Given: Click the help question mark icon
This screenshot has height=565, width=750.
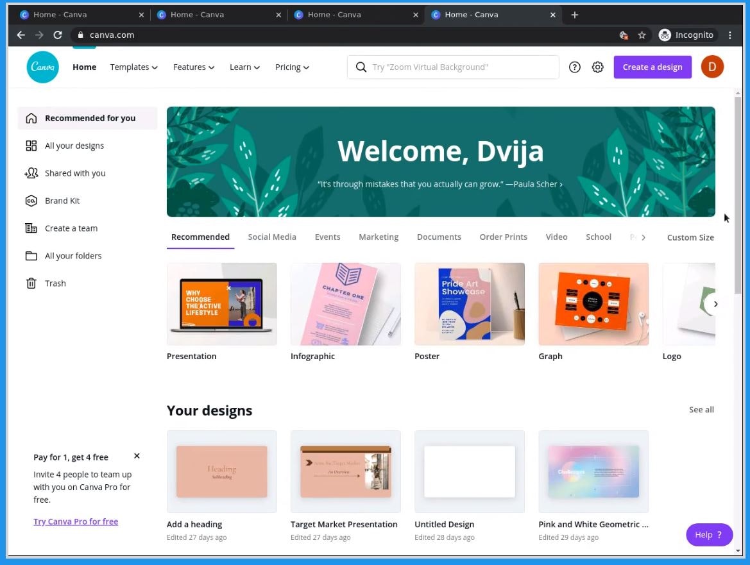Looking at the screenshot, I should [x=575, y=67].
